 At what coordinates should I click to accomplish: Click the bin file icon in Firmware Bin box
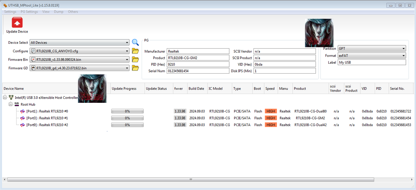pyautogui.click(x=33, y=60)
